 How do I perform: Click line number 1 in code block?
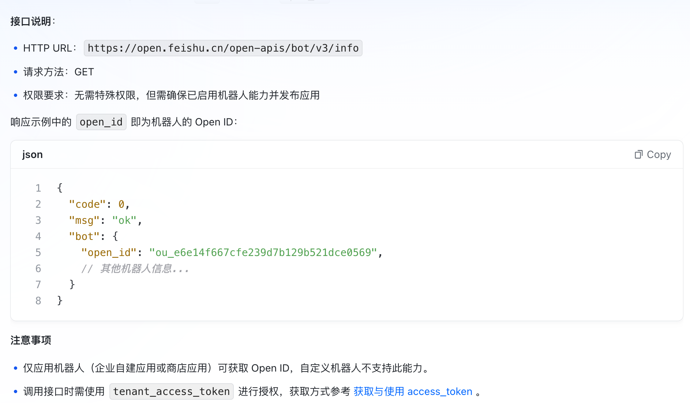click(x=38, y=188)
